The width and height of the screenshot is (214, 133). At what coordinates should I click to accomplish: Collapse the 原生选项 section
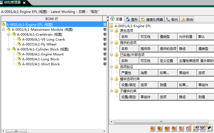[112, 31]
